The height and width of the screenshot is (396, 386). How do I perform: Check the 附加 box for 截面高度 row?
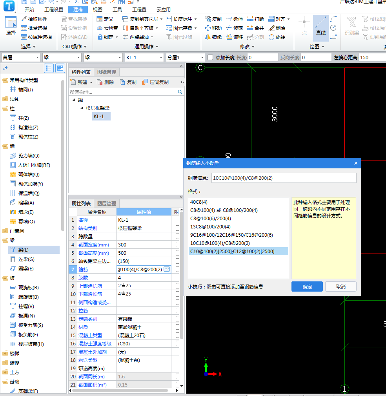tap(177, 253)
